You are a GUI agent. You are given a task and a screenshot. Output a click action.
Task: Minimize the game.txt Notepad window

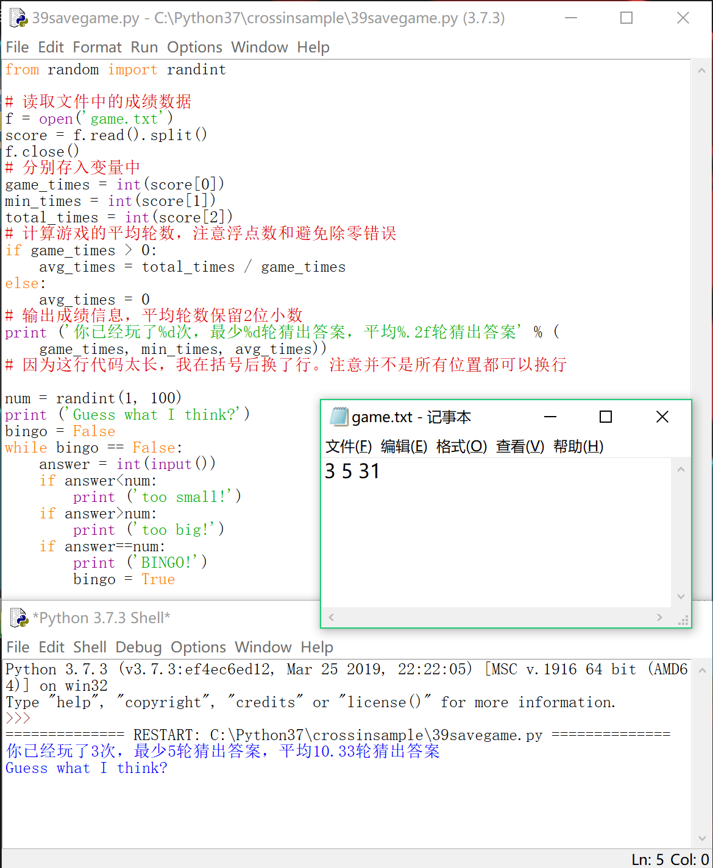pos(550,417)
